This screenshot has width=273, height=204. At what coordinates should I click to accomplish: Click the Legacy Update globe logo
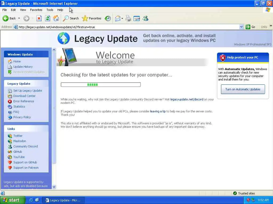[x=63, y=38]
